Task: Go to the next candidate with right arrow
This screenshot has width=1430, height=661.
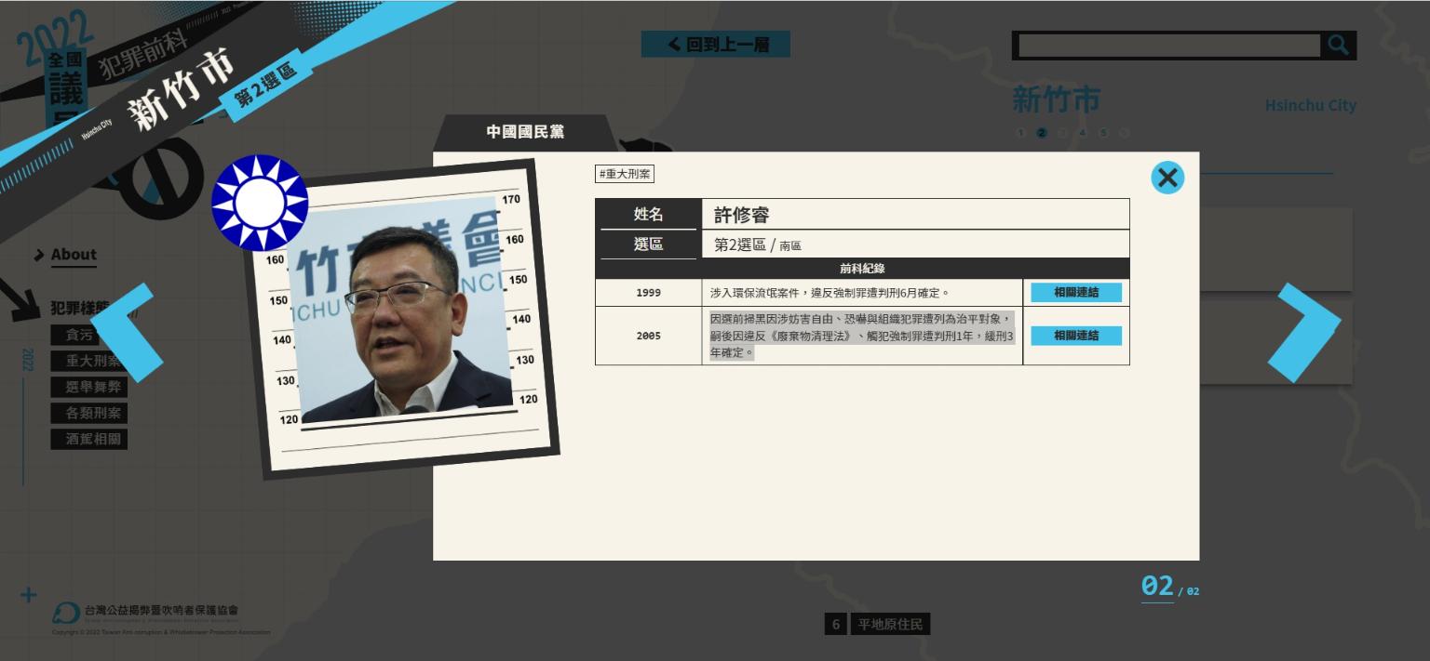Action: (1308, 332)
